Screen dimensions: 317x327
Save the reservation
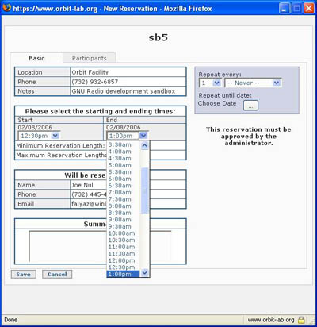click(x=24, y=274)
